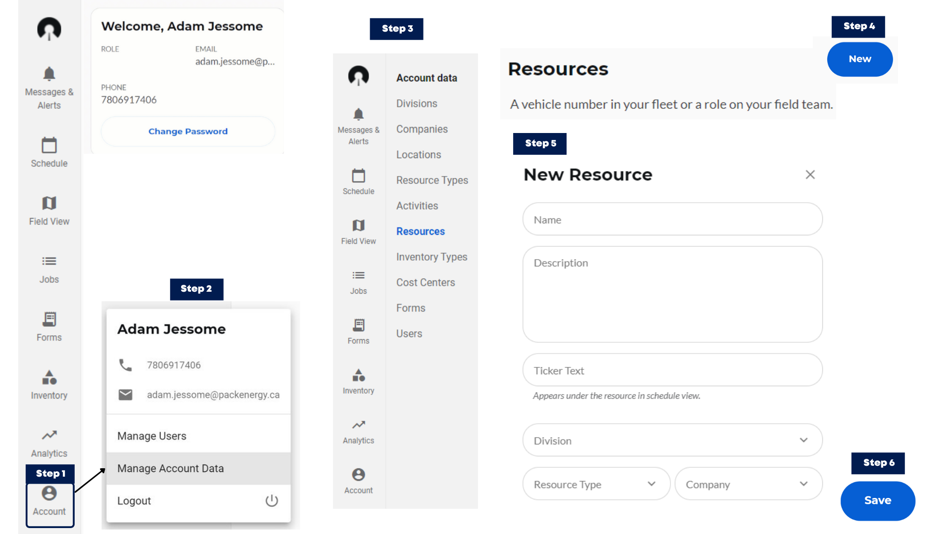Screen dimensions: 950x534
Task: Click the Change Password button
Action: pos(188,131)
